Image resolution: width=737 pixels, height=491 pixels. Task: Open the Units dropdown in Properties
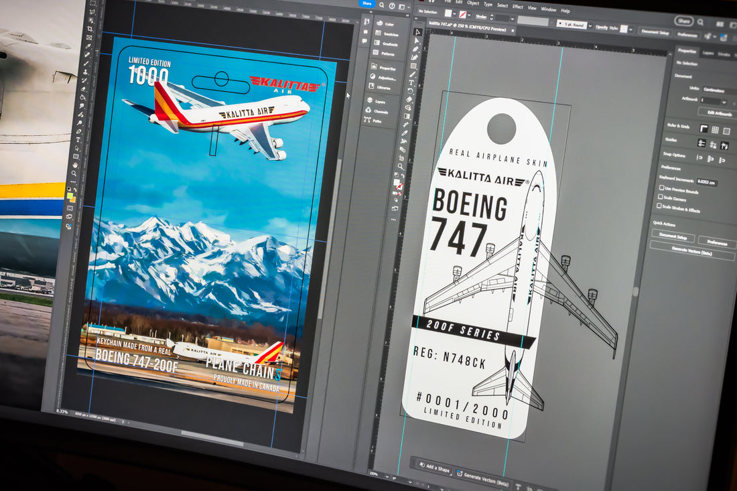pos(718,90)
